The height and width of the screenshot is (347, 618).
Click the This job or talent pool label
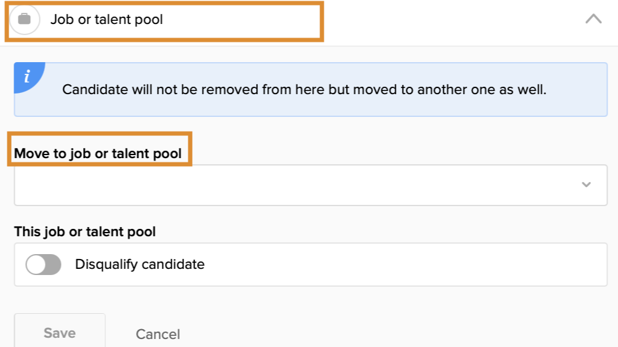[x=85, y=232]
